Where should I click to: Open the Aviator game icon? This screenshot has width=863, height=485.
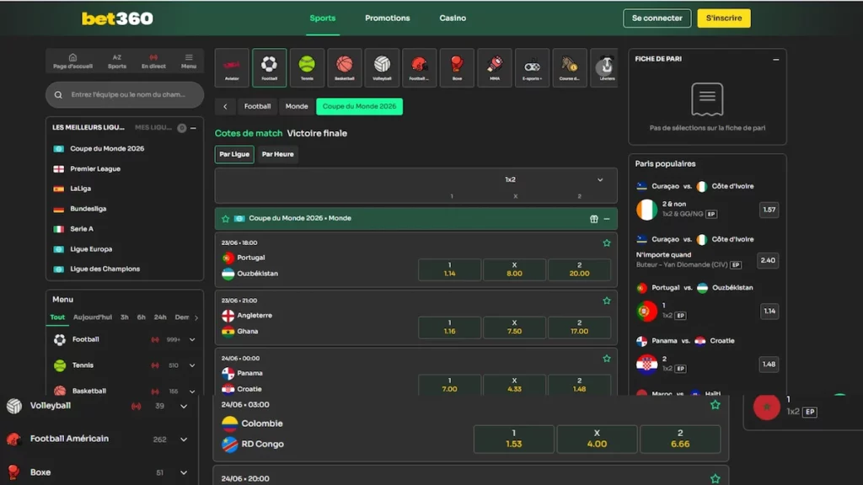pyautogui.click(x=232, y=67)
